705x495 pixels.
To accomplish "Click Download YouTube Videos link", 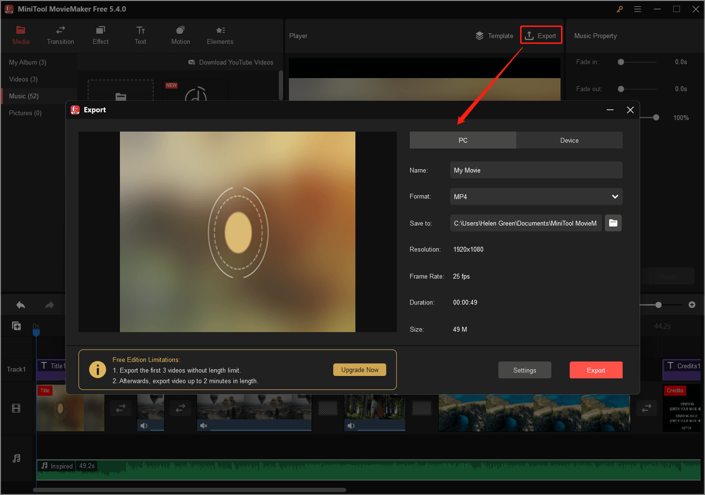I will coord(231,62).
